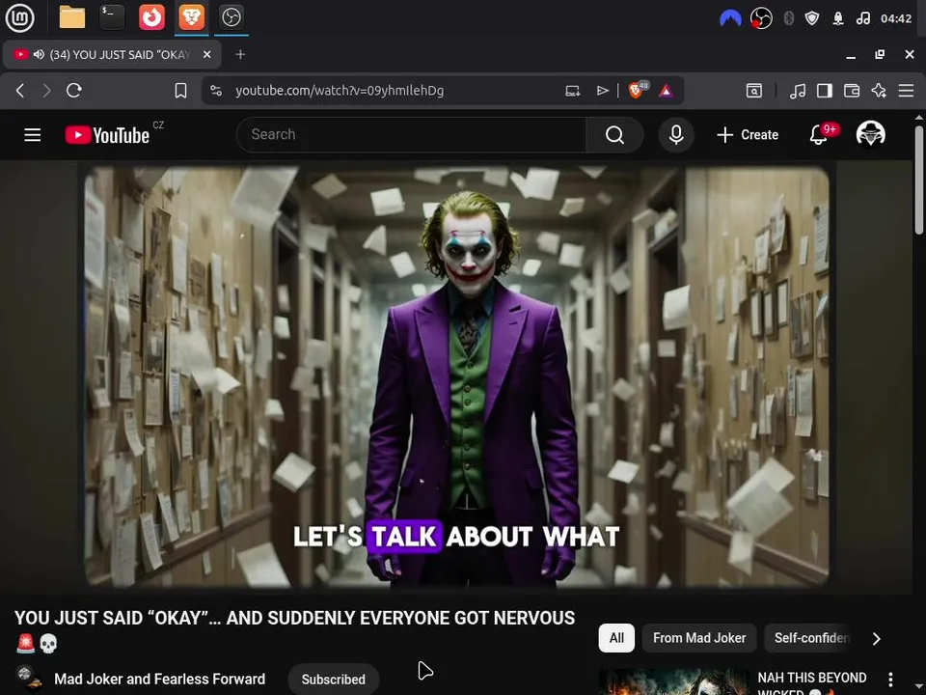Show more filter chips with right chevron
Screen dimensions: 926x695
click(877, 638)
